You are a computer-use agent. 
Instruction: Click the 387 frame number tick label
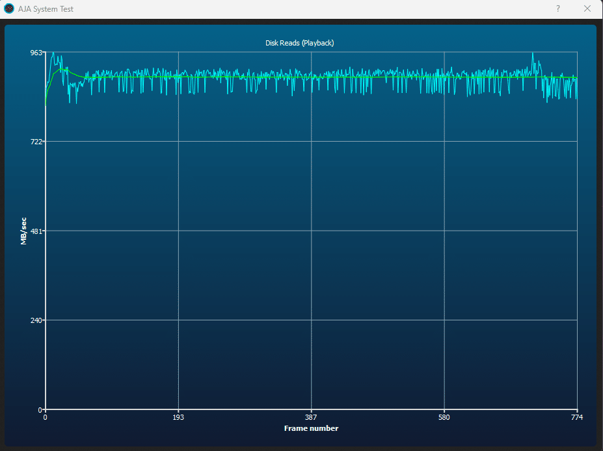pos(311,417)
